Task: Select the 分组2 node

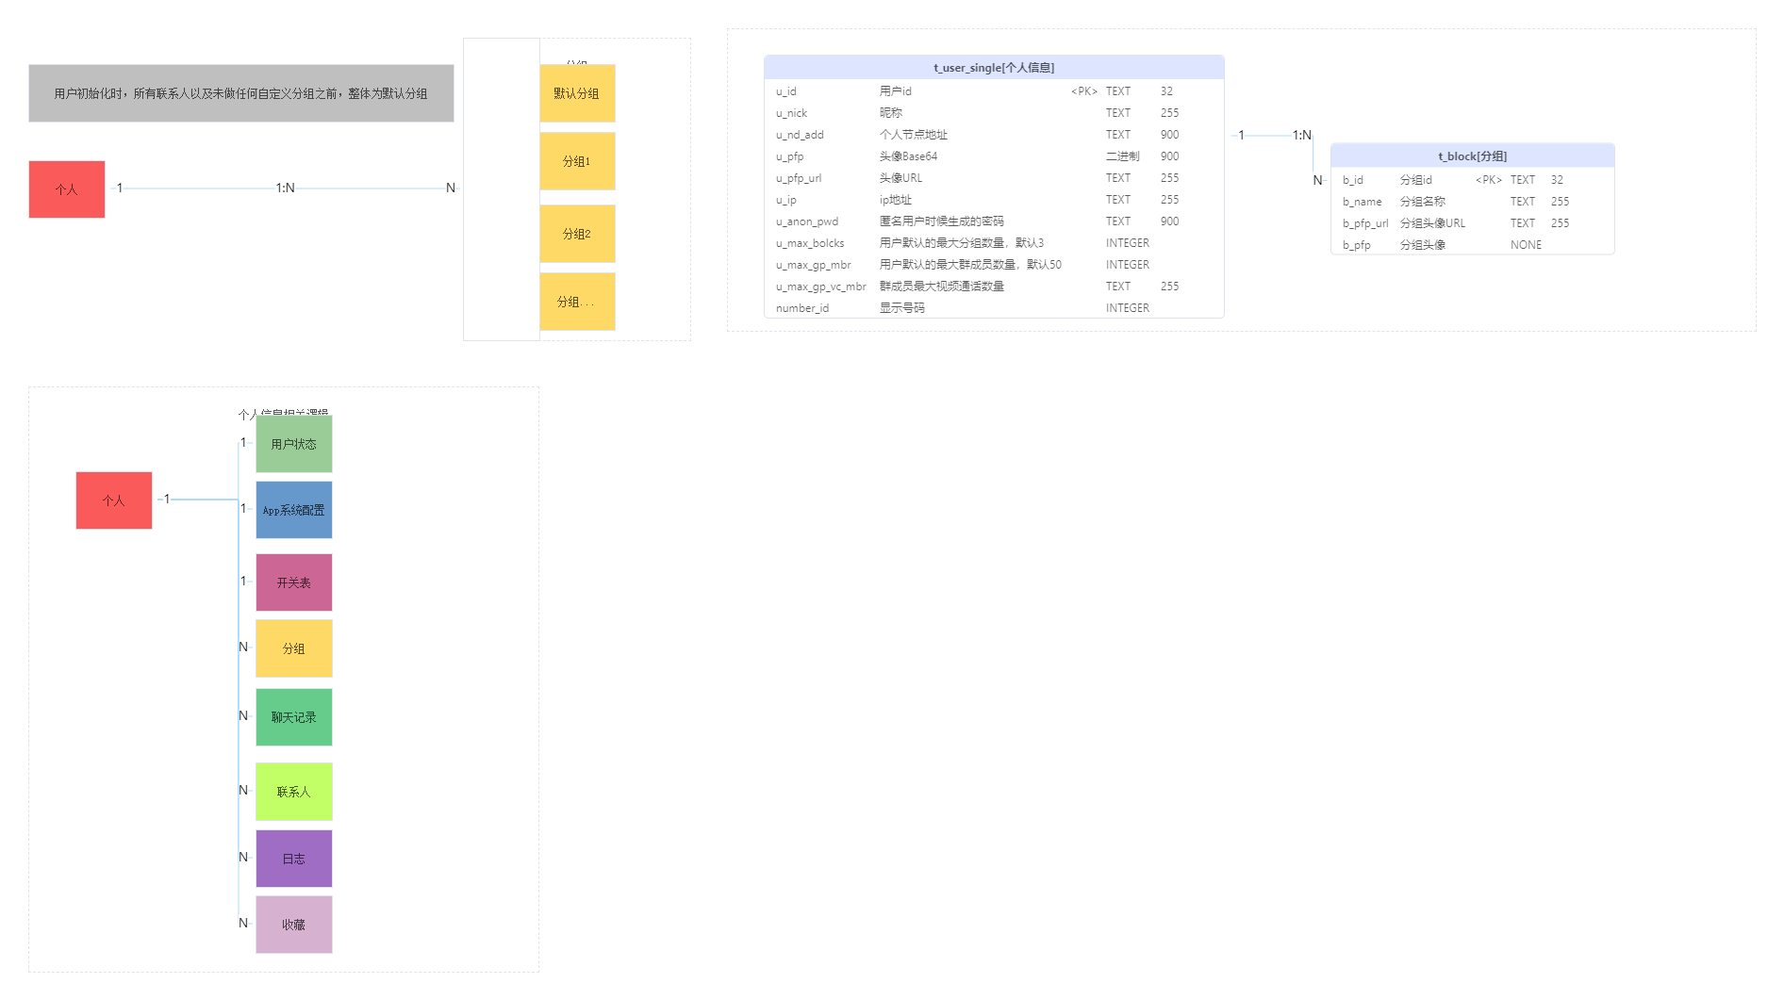Action: point(577,234)
